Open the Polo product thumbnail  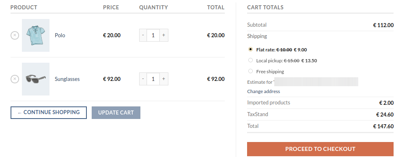coord(36,35)
